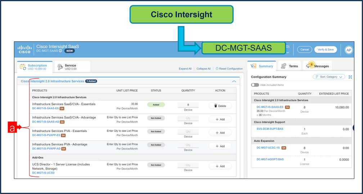Open DC-MGT-UCSC-1S link in summary

(x=269, y=148)
